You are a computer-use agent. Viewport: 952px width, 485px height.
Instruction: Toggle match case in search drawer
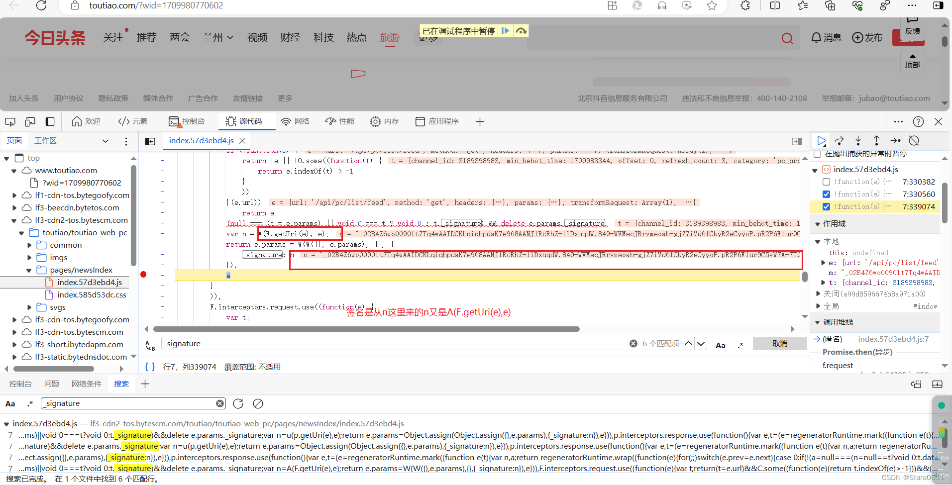10,403
